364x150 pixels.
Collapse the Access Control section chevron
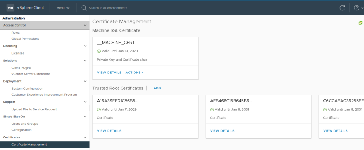pos(85,25)
